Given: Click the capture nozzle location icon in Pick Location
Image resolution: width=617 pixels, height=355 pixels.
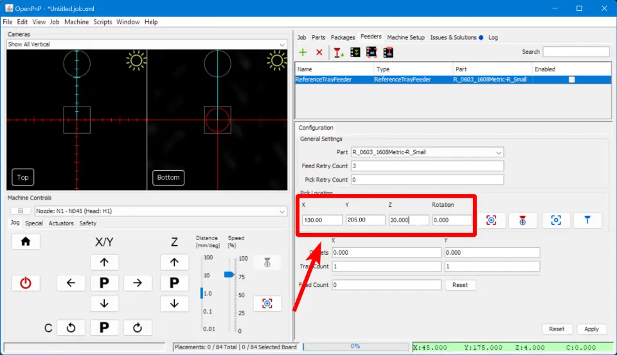Looking at the screenshot, I should (523, 220).
